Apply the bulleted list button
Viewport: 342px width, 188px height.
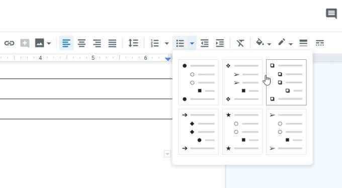click(x=180, y=43)
